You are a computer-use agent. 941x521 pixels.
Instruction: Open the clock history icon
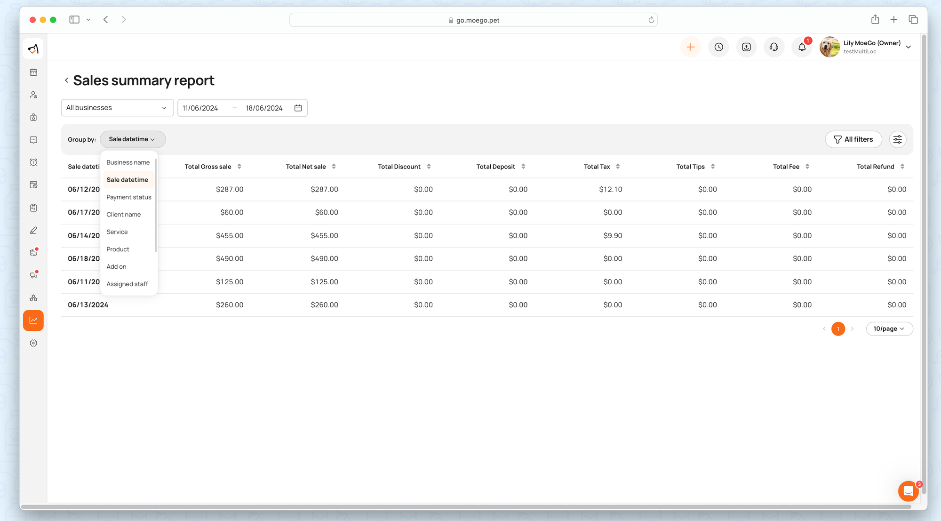[718, 47]
